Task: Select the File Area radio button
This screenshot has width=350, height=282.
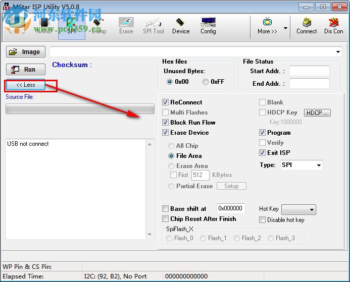Action: 171,156
